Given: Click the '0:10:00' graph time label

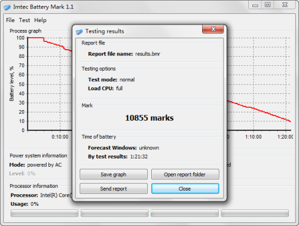Looking at the screenshot, I should [x=60, y=137].
